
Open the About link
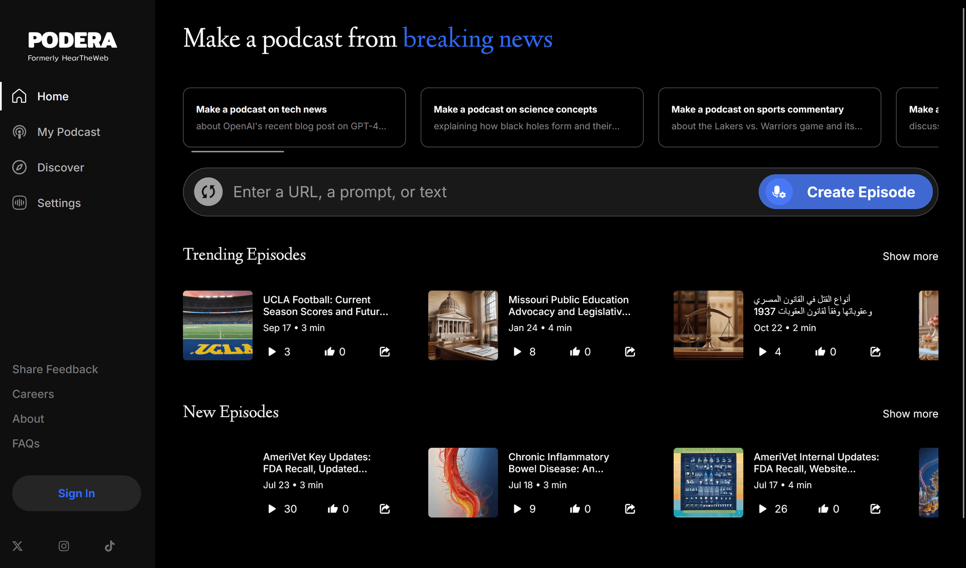(28, 419)
